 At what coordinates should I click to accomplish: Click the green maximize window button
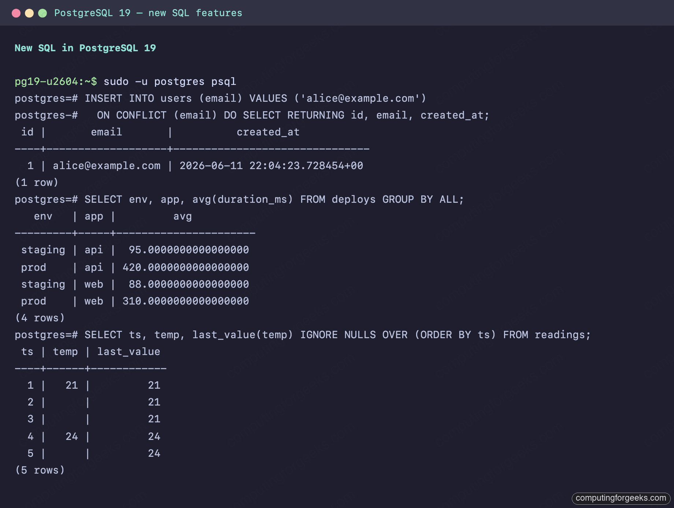click(x=42, y=14)
